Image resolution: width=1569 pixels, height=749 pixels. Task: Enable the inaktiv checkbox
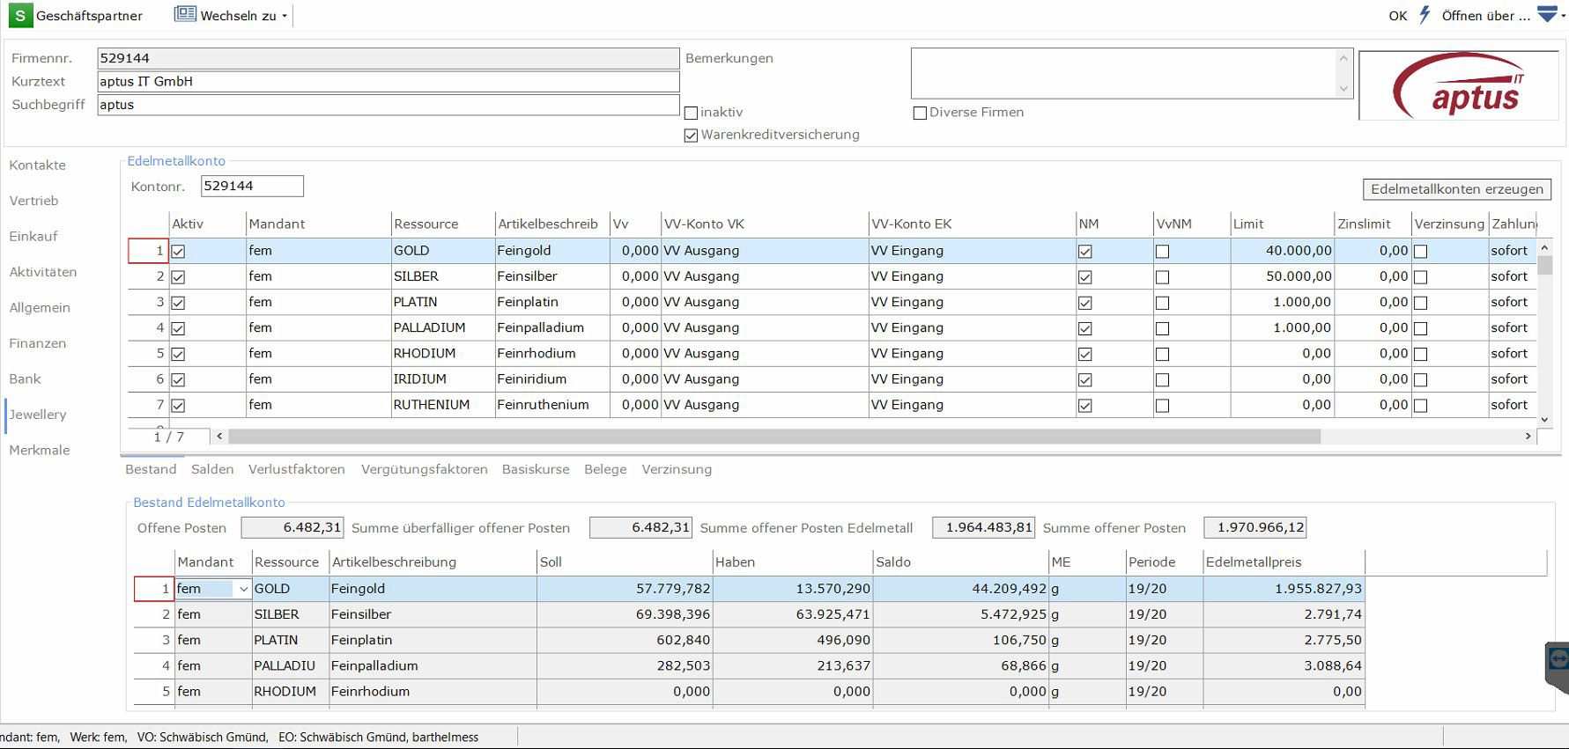point(692,113)
